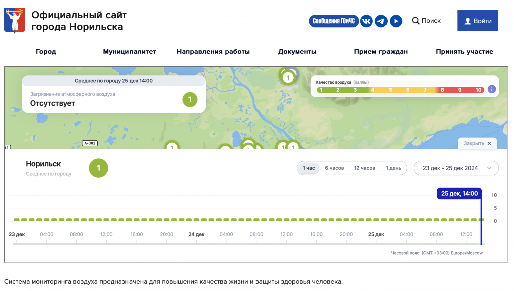514x291 pixels.
Task: Click the green badge 1 in city average card
Action: [190, 99]
